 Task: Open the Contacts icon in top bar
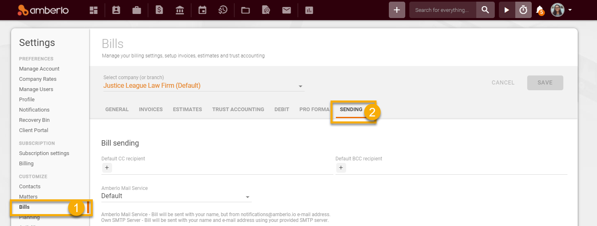coord(116,10)
